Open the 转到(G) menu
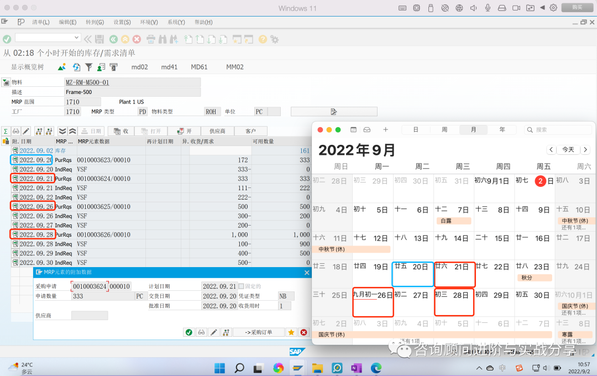This screenshot has width=597, height=376. coord(95,22)
